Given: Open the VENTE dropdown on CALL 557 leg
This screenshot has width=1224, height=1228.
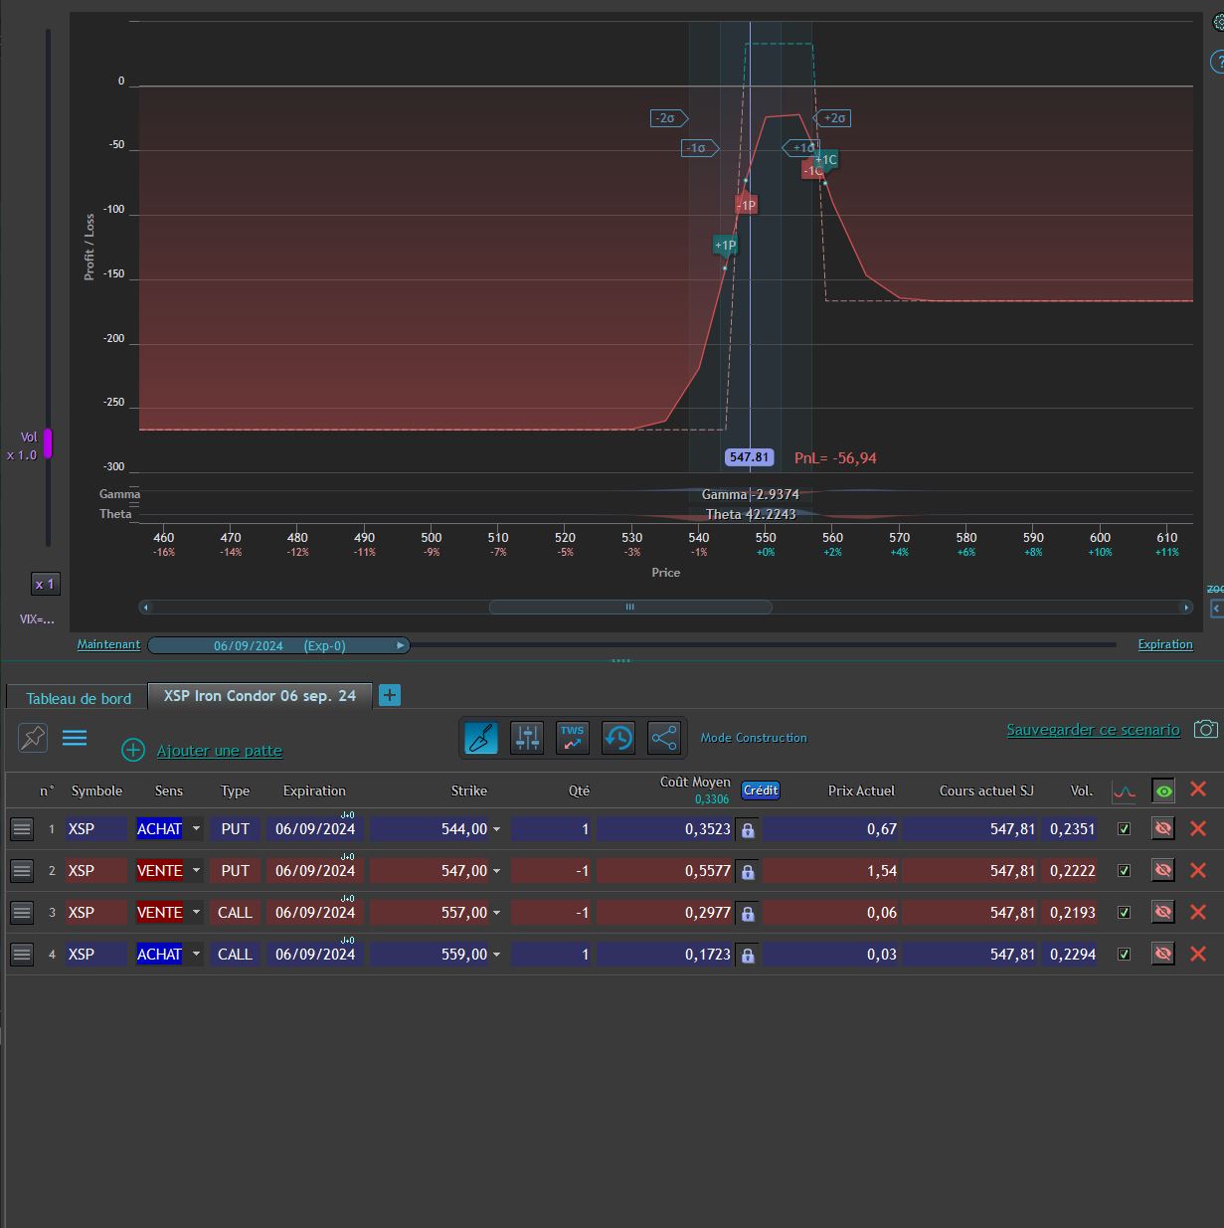Looking at the screenshot, I should click(196, 912).
